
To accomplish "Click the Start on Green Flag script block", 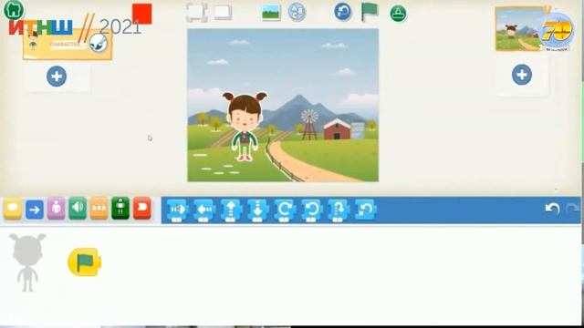I will click(x=85, y=262).
